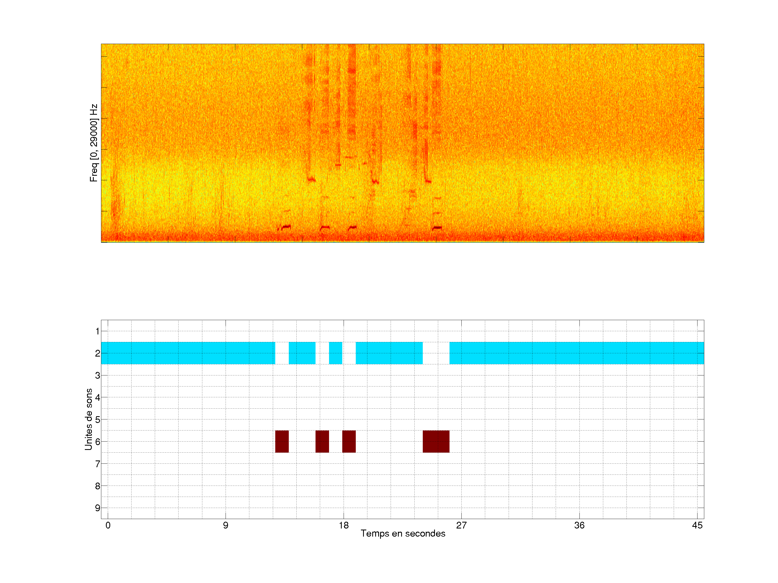
Task: Click the widest white gap in the cyan row
Action: click(x=436, y=353)
